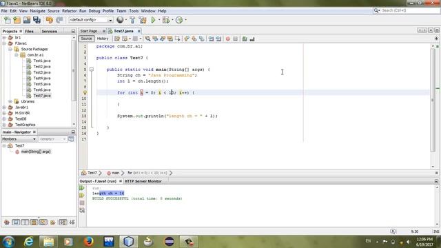The width and height of the screenshot is (441, 248).
Task: Click the Search (Ctrl+I) field
Action: click(x=407, y=10)
